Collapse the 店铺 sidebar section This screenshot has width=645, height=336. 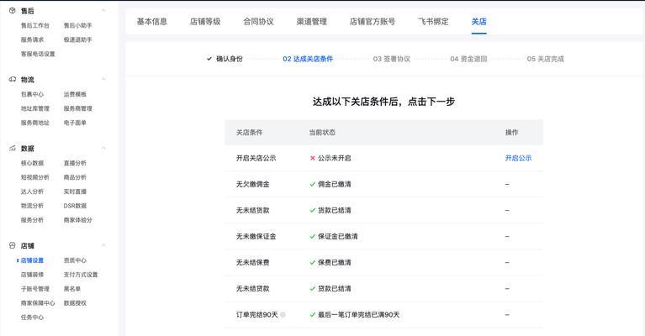tap(28, 246)
